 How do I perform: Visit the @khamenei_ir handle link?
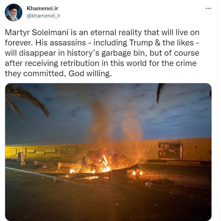point(44,16)
